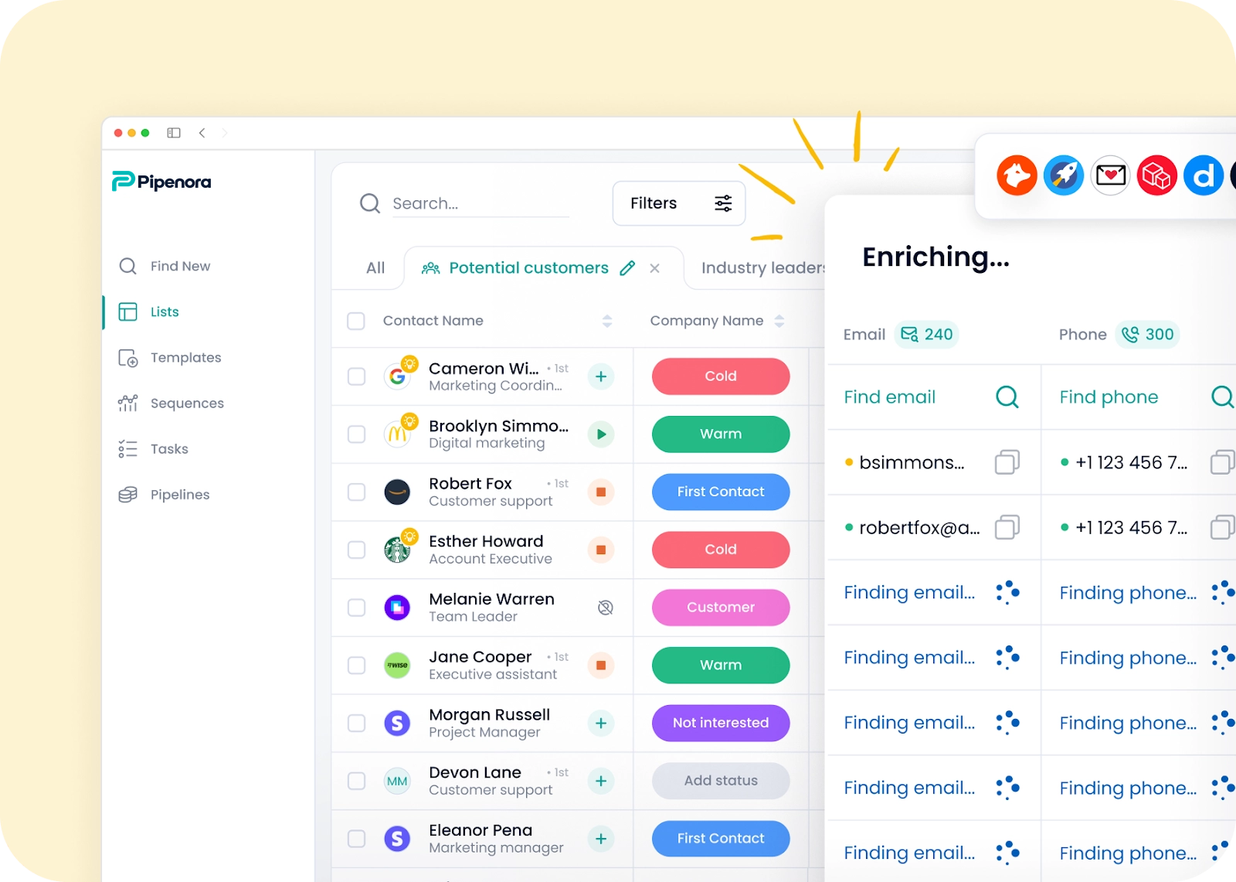Select the checkbox for Robert Fox
The image size is (1236, 882).
click(356, 492)
